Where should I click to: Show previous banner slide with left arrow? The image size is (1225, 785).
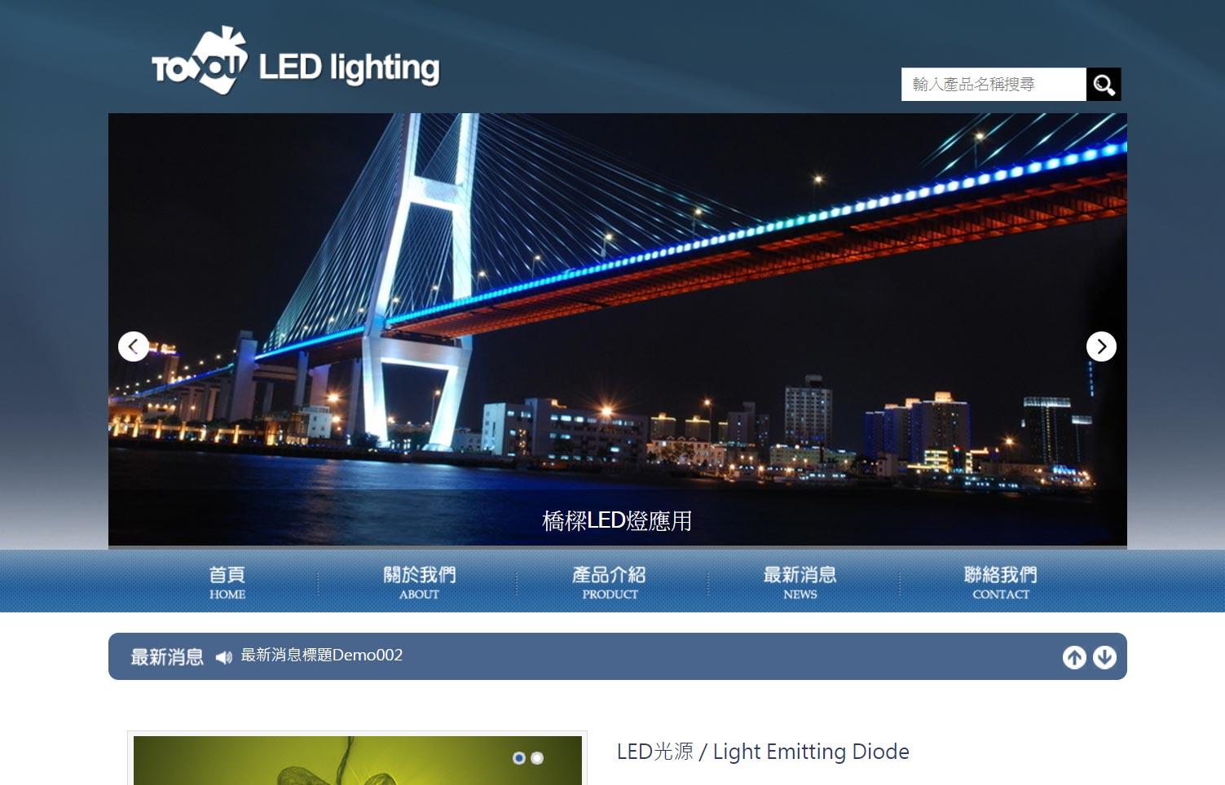pyautogui.click(x=134, y=347)
